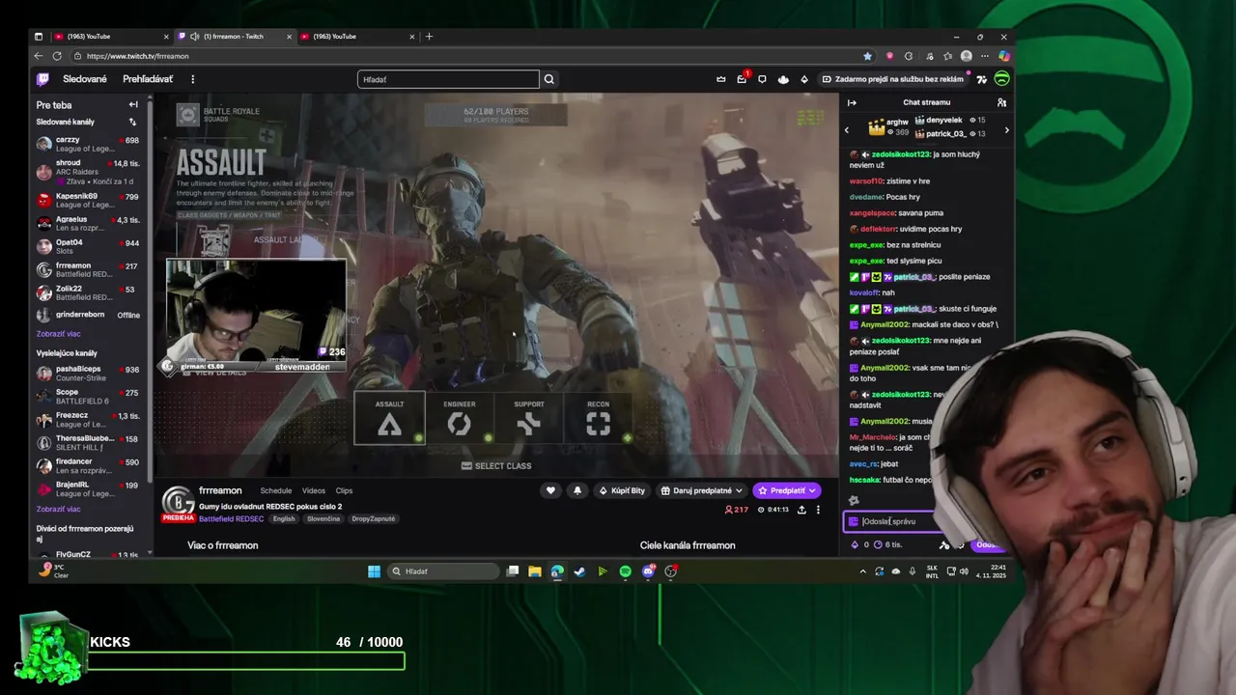The height and width of the screenshot is (695, 1236).
Task: Open Spotify from the taskbar
Action: (x=625, y=571)
